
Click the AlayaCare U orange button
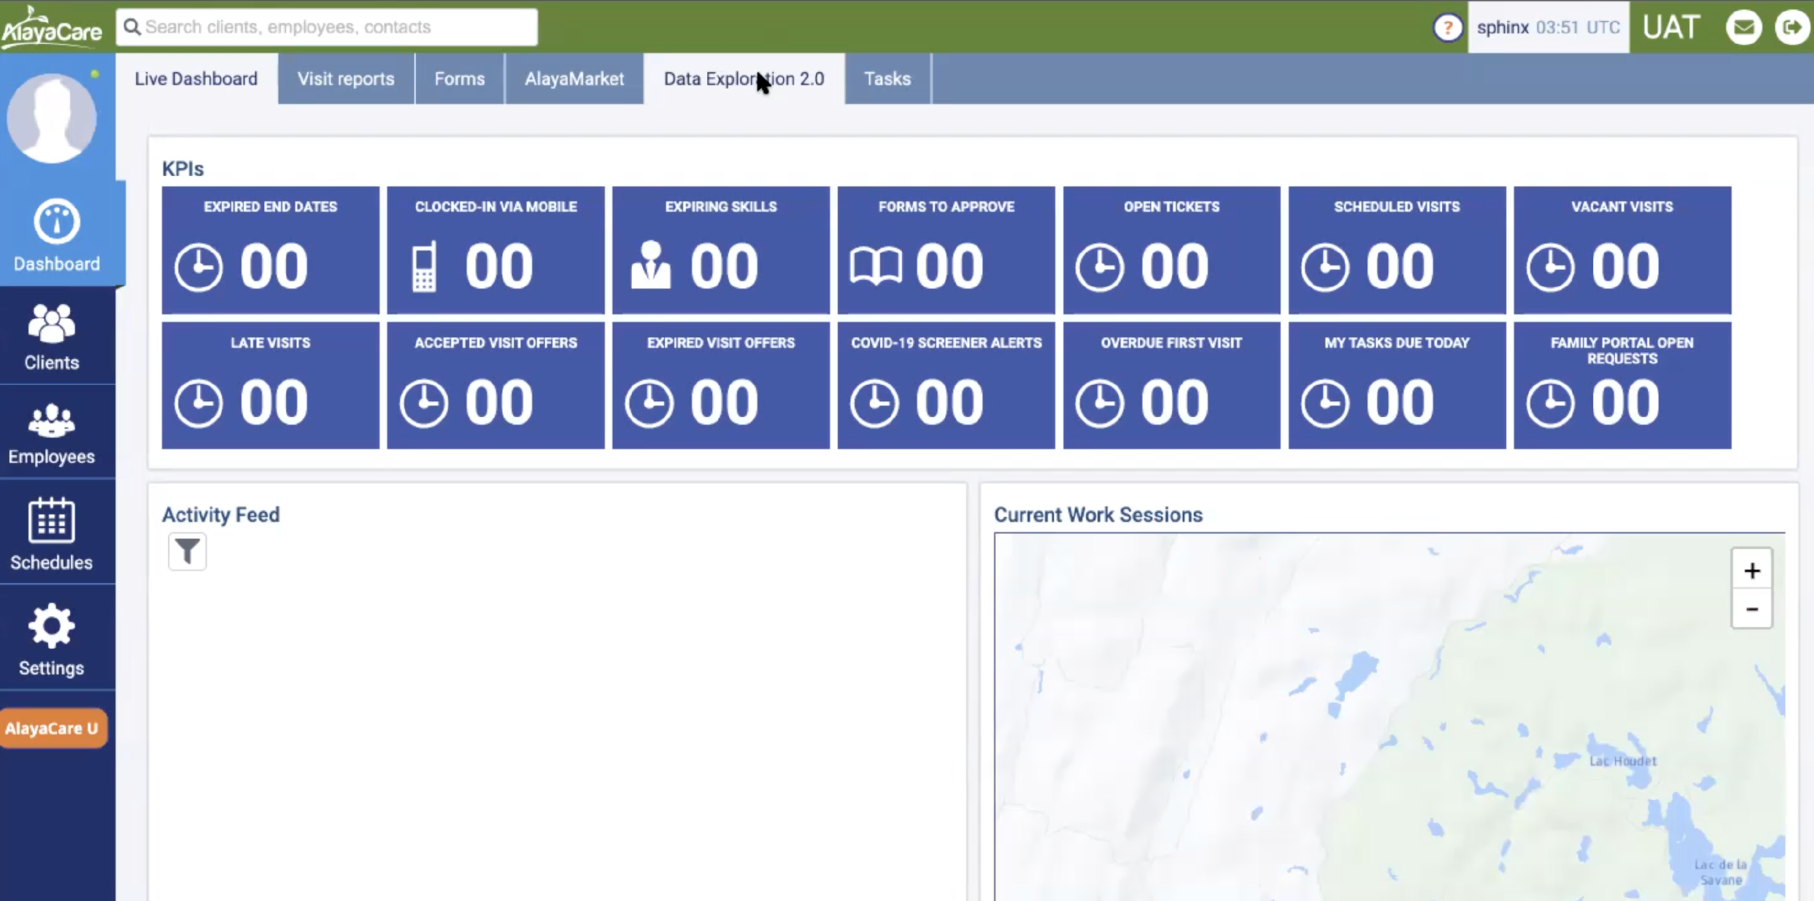53,728
